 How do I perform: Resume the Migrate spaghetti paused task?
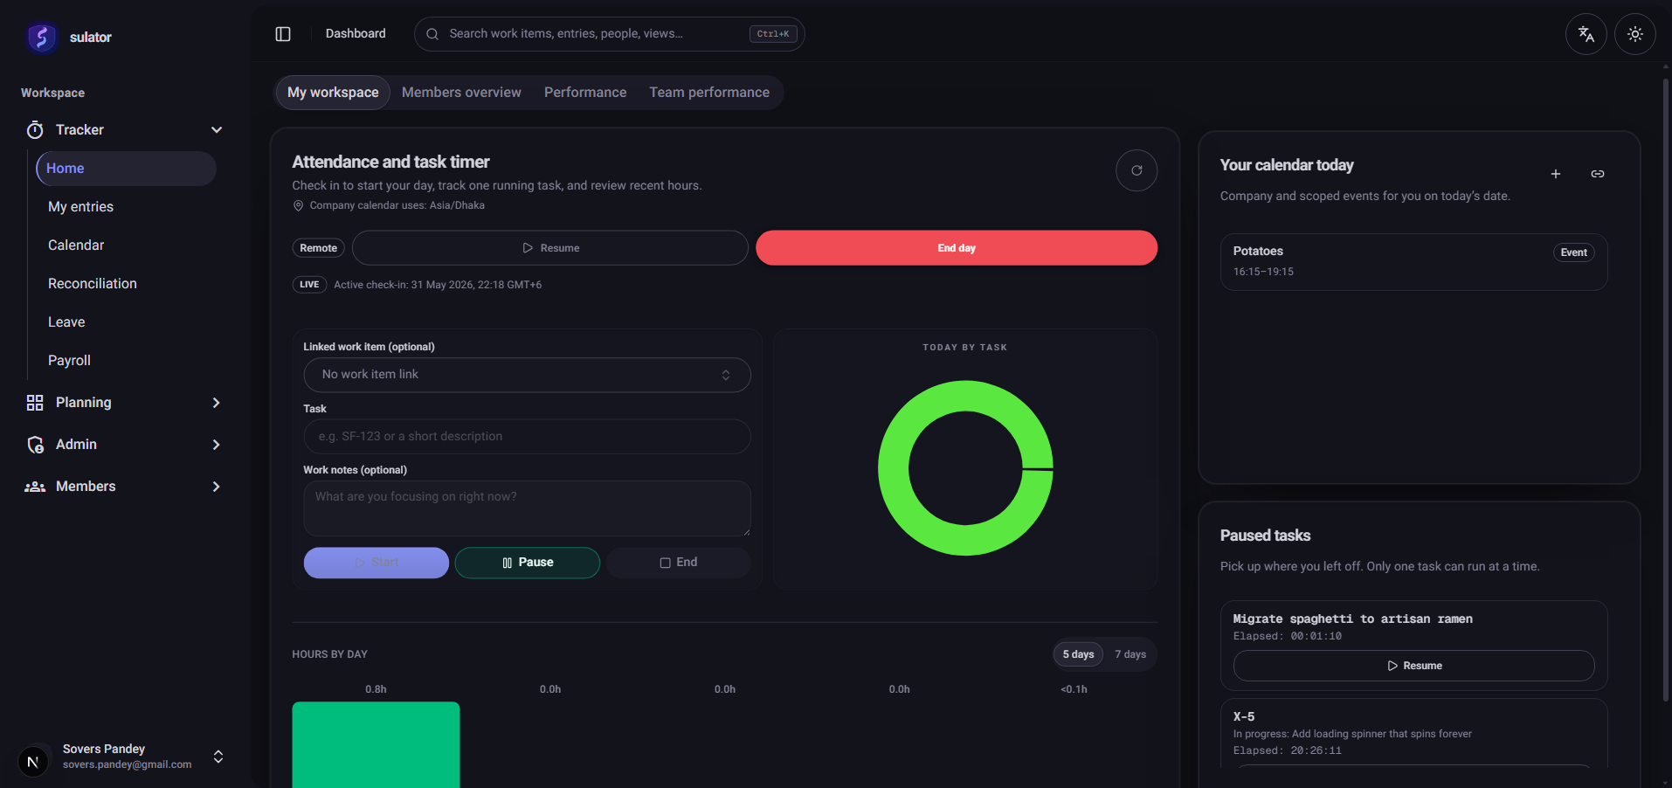coord(1413,666)
